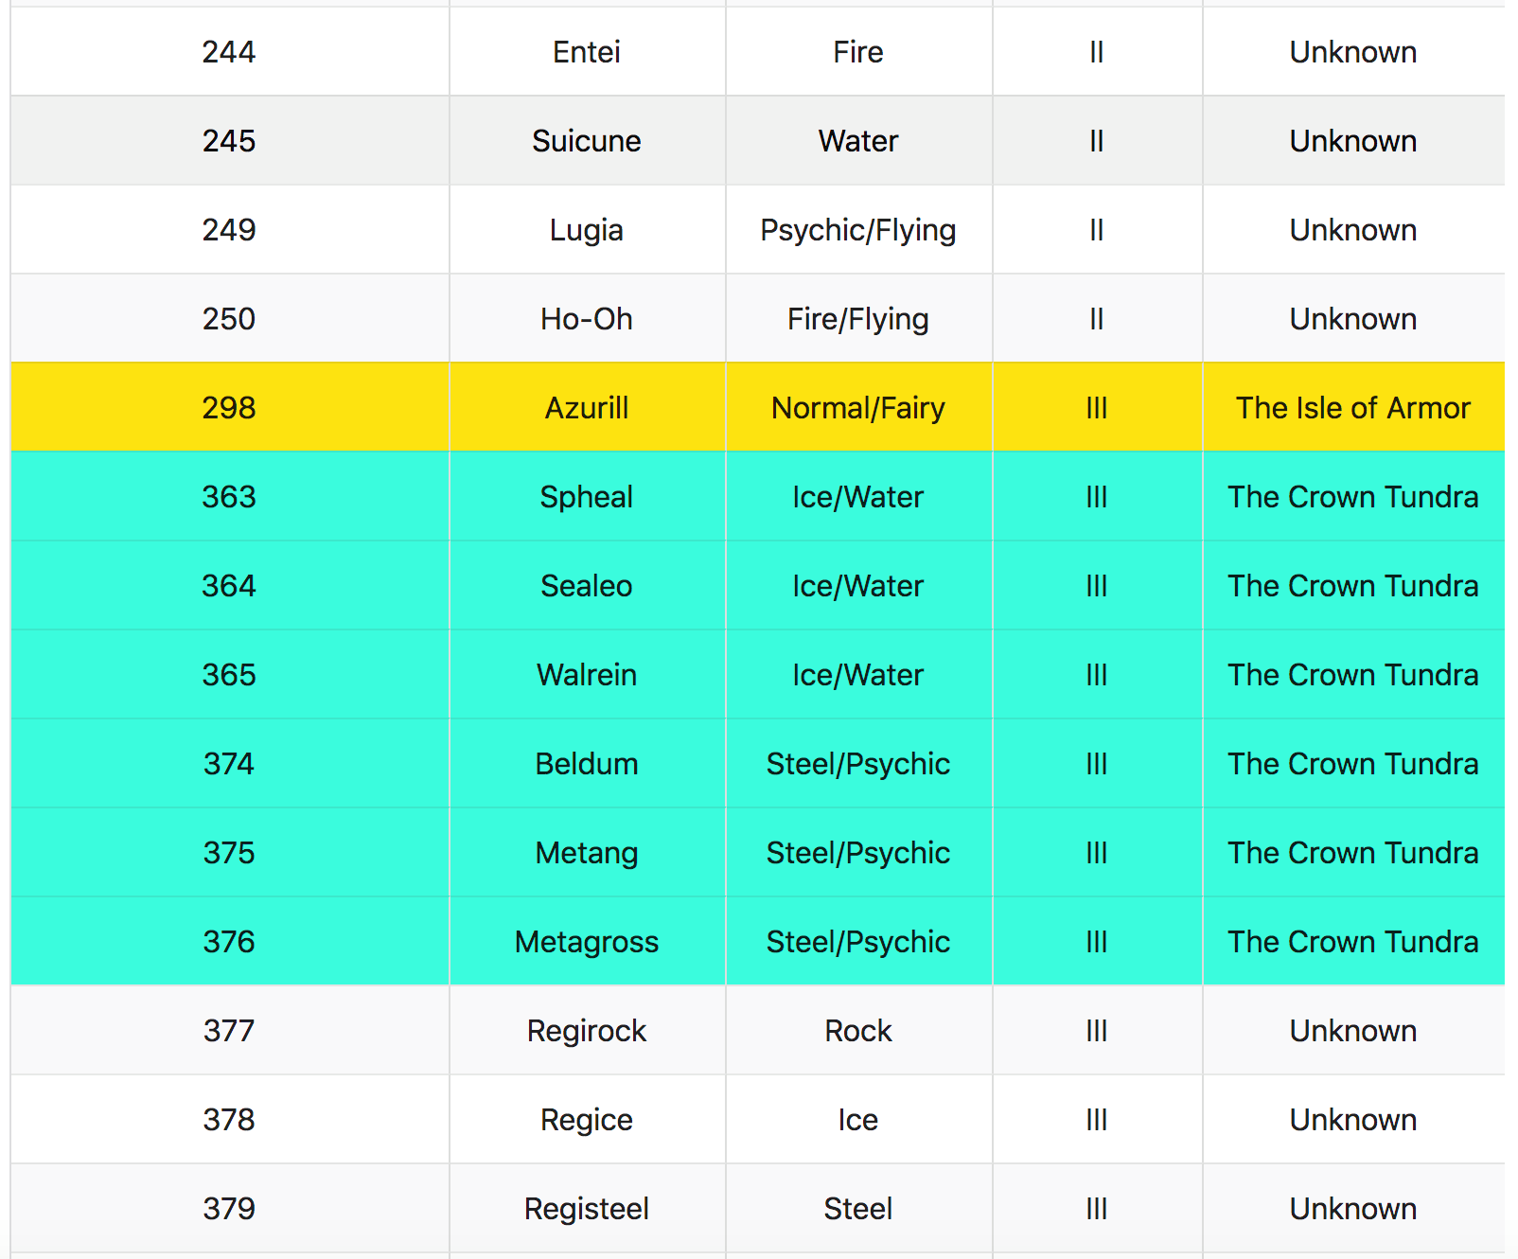
Task: Click the Entei name cell
Action: pyautogui.click(x=587, y=51)
